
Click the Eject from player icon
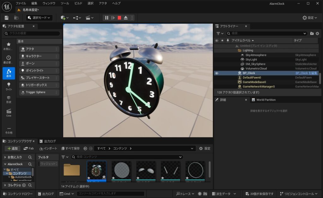(126, 18)
